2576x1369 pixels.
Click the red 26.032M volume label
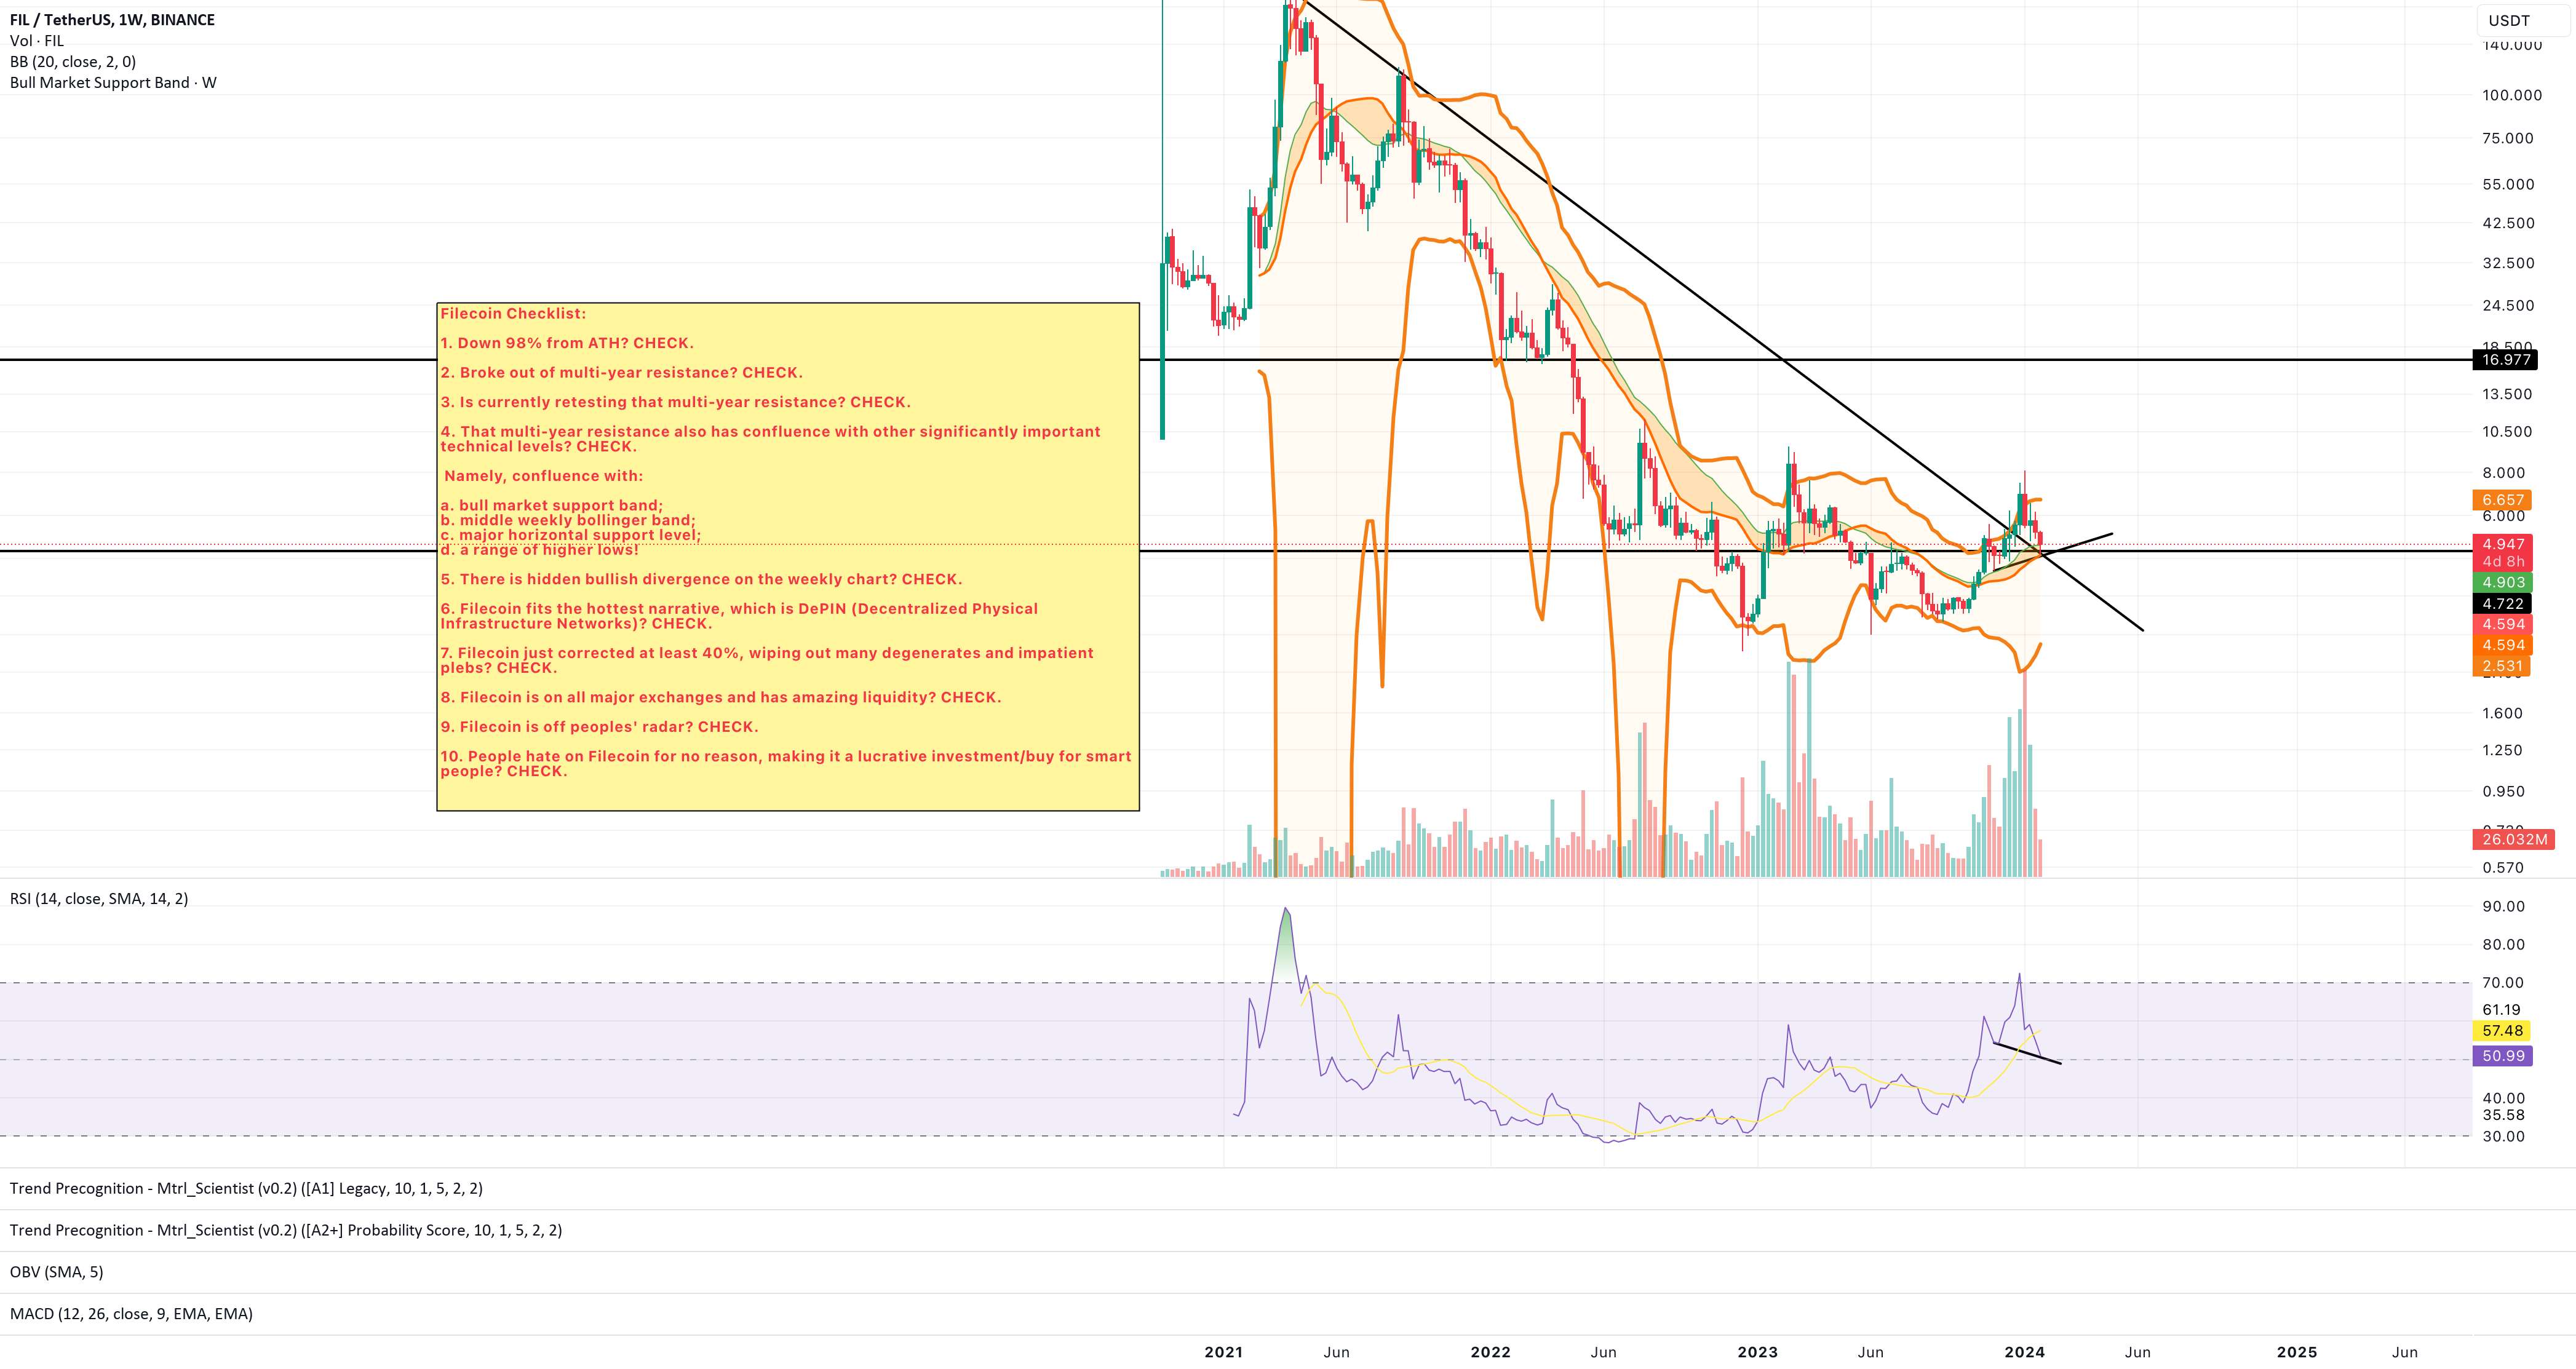2513,840
